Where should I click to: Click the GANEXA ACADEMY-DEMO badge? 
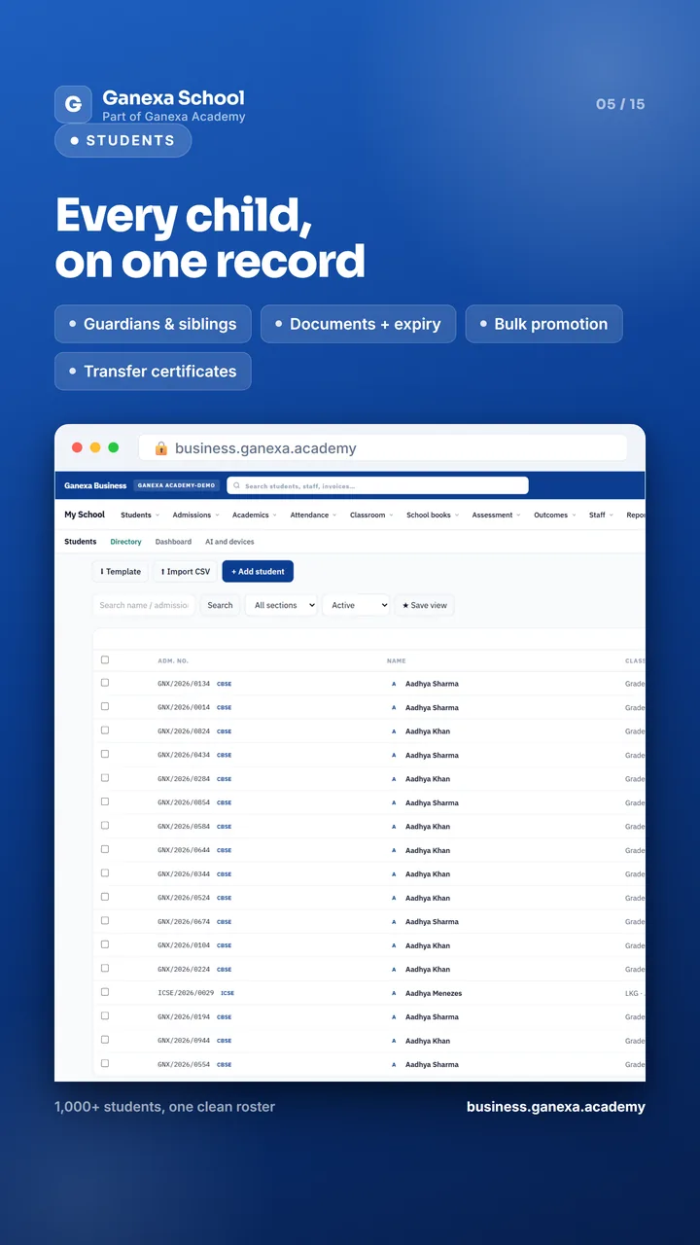(177, 485)
